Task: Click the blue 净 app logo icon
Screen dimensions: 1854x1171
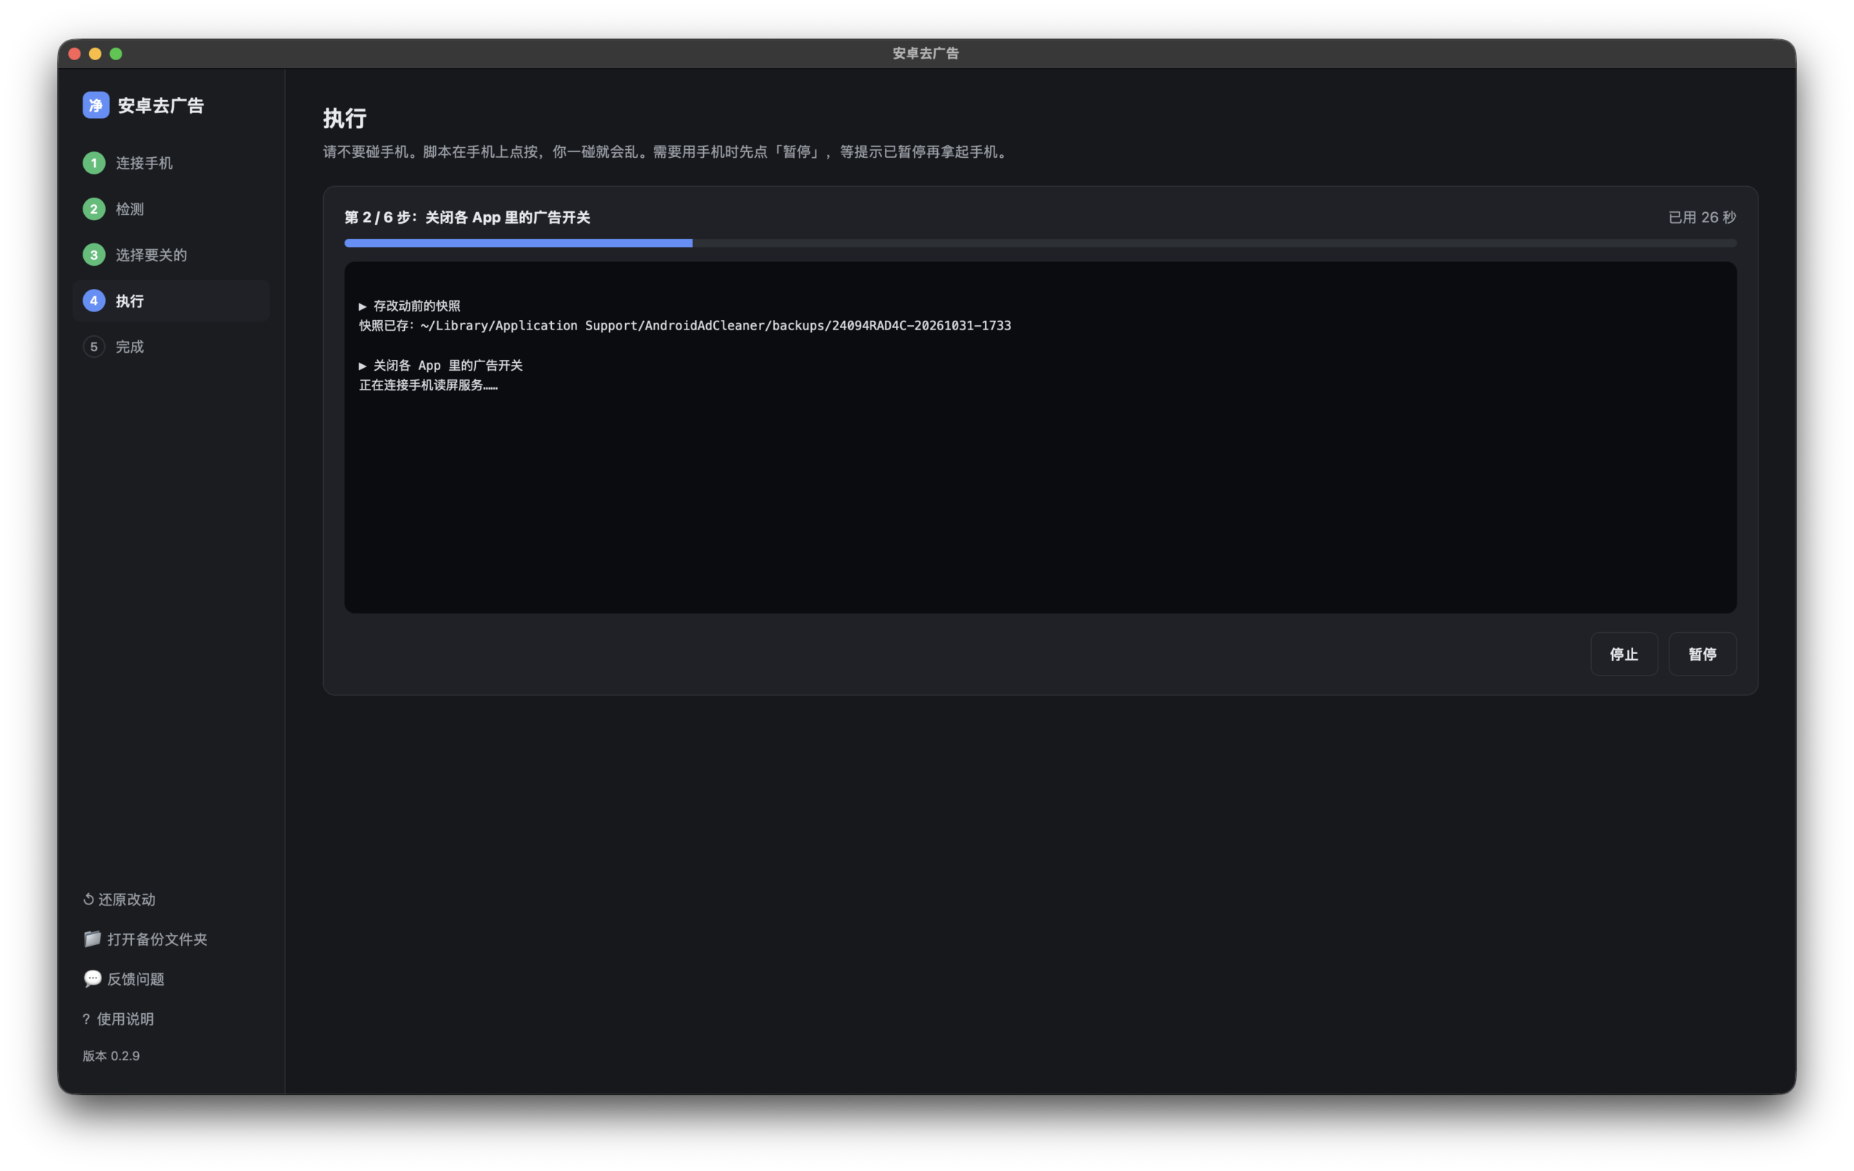Action: [x=96, y=106]
